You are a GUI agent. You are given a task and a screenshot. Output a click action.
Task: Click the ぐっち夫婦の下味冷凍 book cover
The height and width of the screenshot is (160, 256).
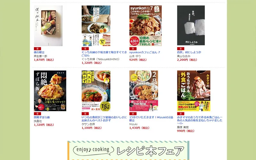tap(96, 26)
